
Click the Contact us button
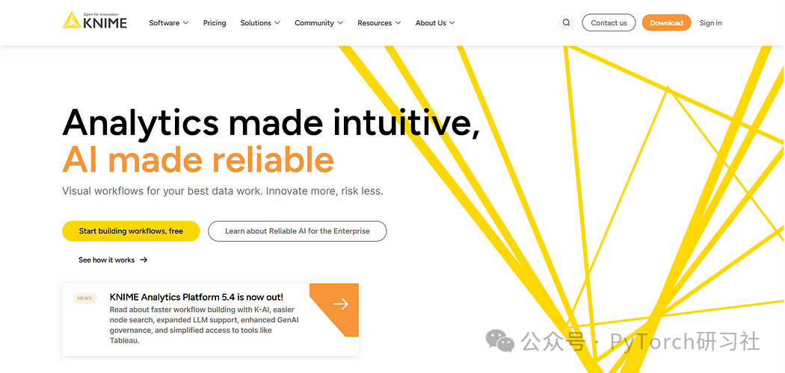click(609, 22)
